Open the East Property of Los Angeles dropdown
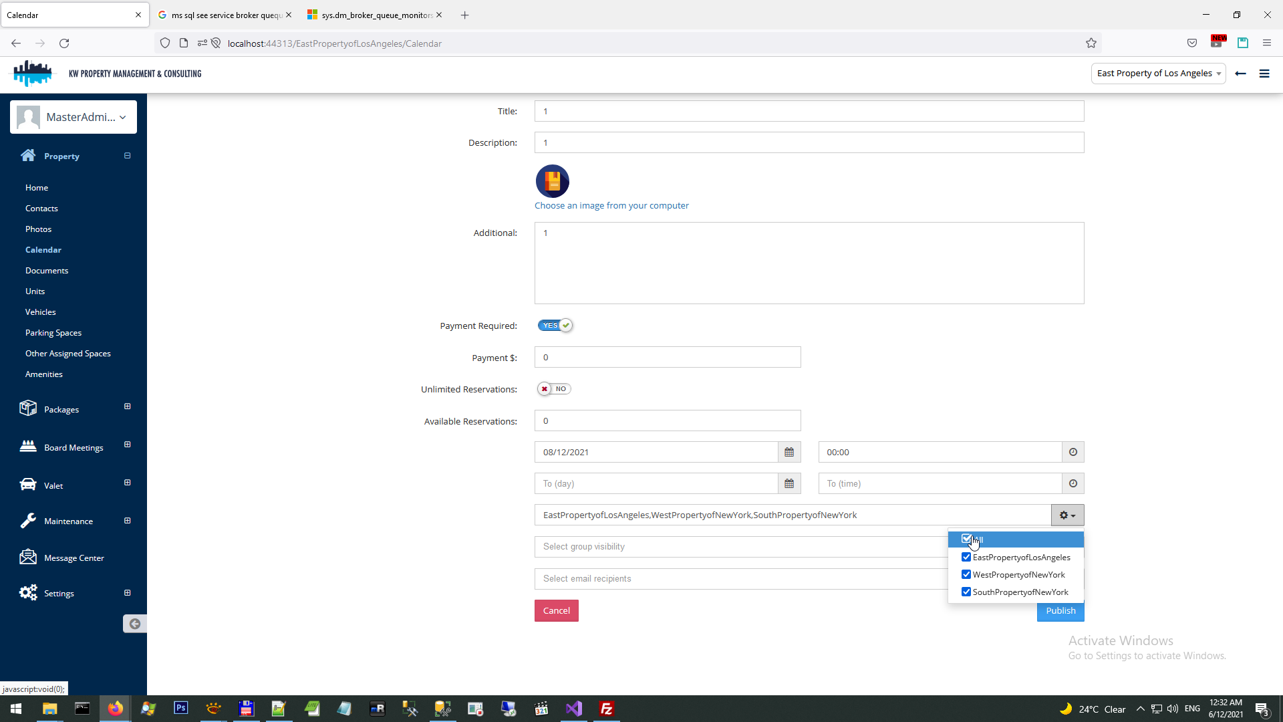The width and height of the screenshot is (1283, 722). pyautogui.click(x=1158, y=74)
